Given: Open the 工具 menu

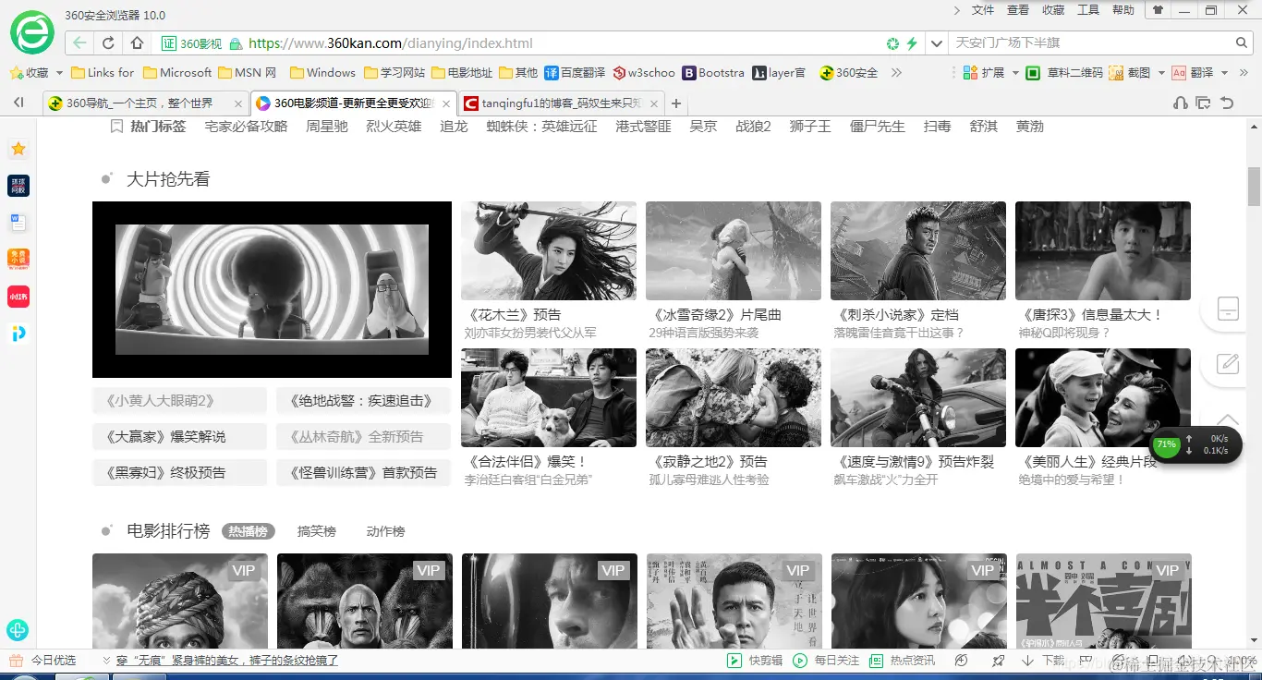Looking at the screenshot, I should 1088,10.
